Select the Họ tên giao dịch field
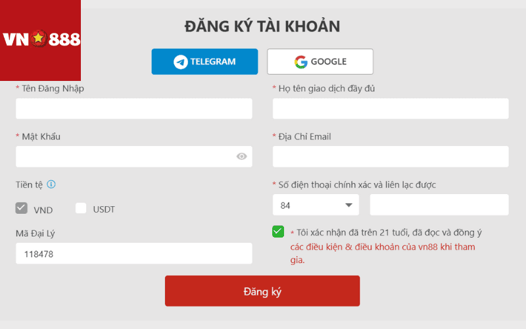Viewport: 526px width, 329px height. pos(391,109)
